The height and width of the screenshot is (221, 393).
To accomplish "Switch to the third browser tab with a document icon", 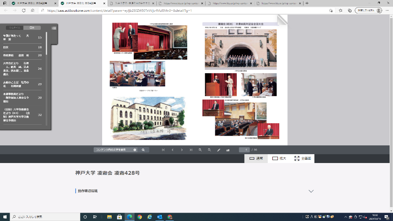I will pos(131,3).
